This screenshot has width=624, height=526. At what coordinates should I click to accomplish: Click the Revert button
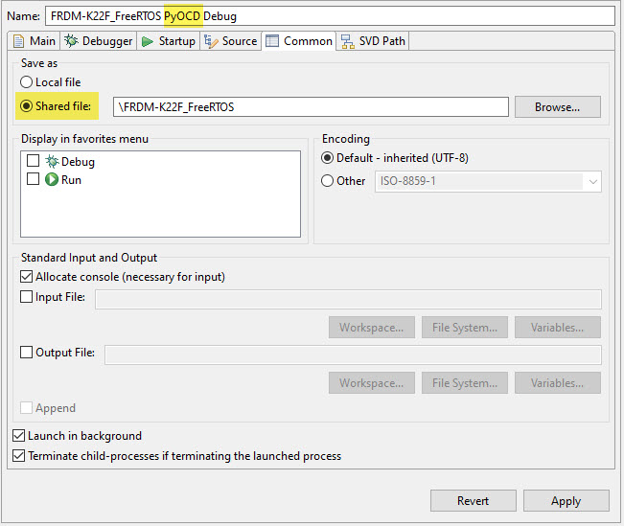(x=474, y=500)
